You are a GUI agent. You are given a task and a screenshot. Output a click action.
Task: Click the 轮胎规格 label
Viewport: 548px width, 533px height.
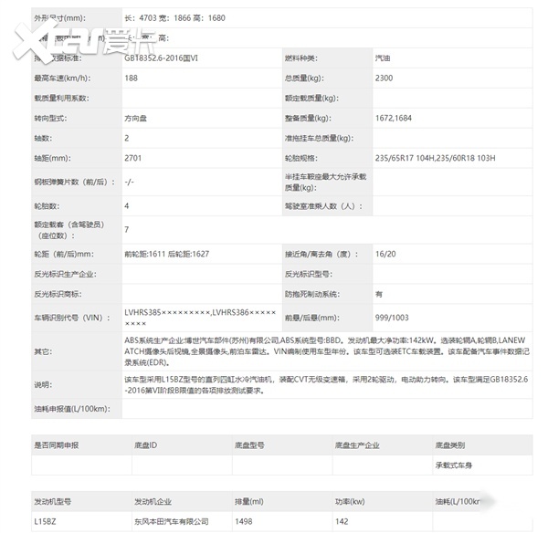(300, 158)
